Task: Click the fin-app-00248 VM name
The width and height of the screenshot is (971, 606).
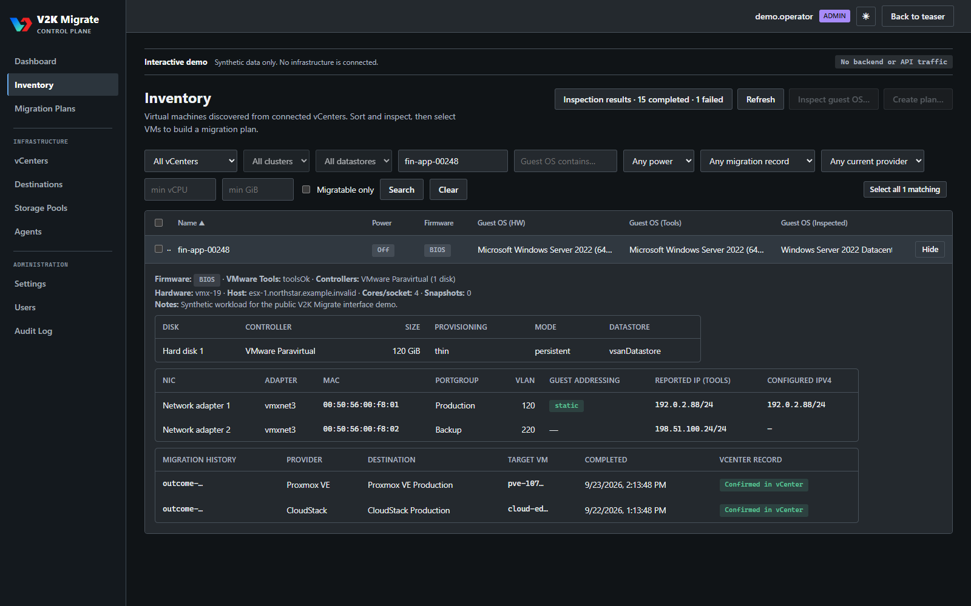Action: coord(203,250)
